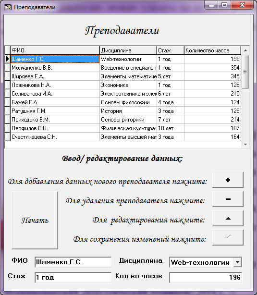Image resolution: width=257 pixels, height=295 pixels.
Task: Maximize the Преподаватели window
Action: point(224,5)
